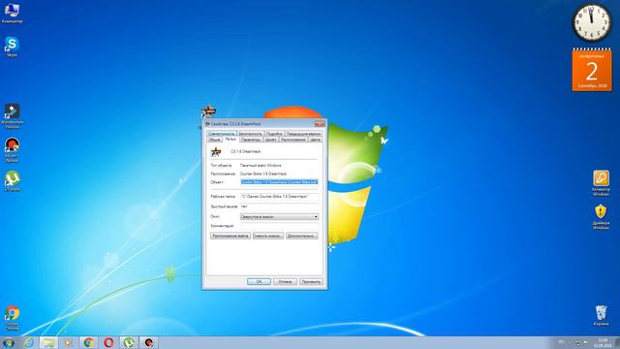This screenshot has height=349, width=620.
Task: Select the red ball shortcut below Filmora
Action: coord(12,149)
